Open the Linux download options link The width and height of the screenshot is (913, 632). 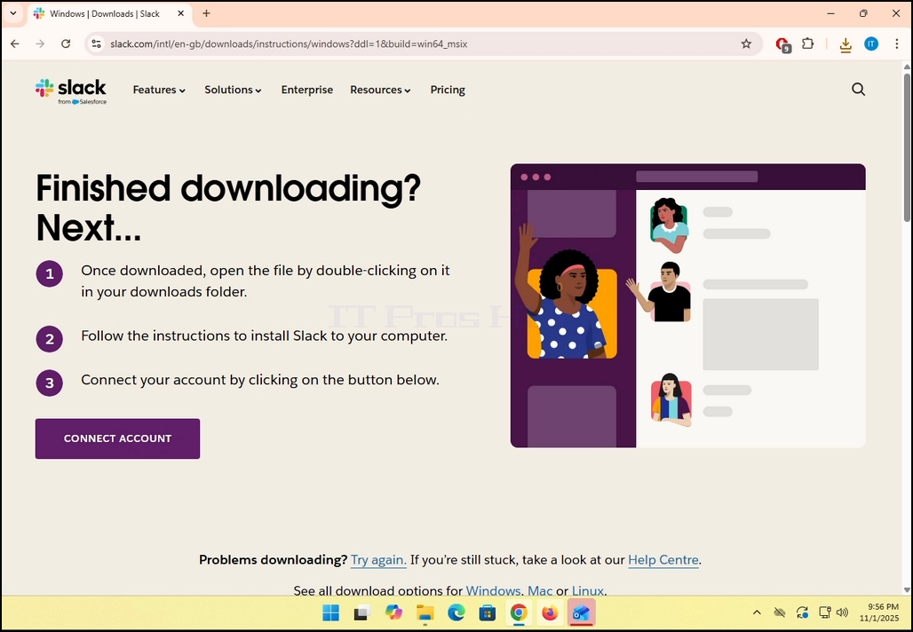(588, 590)
